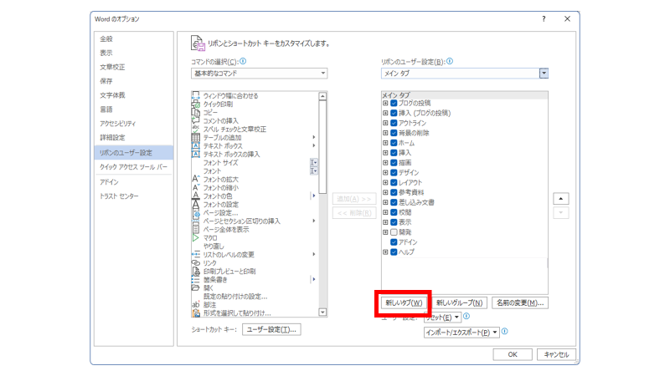The image size is (670, 376).
Task: Expand the 差し込み文書 tree node
Action: pyautogui.click(x=385, y=202)
